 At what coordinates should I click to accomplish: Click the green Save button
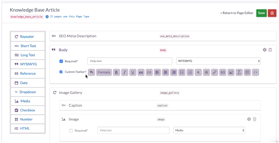(x=261, y=13)
